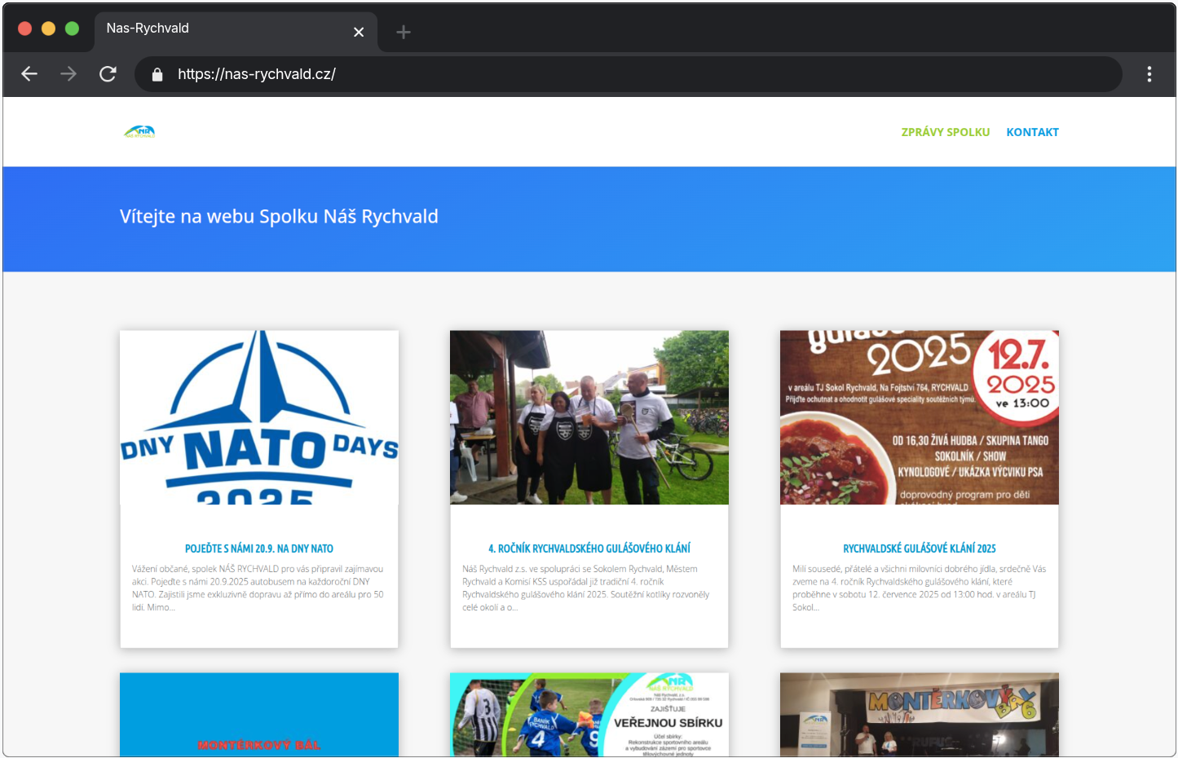Reload the current page

pos(108,74)
